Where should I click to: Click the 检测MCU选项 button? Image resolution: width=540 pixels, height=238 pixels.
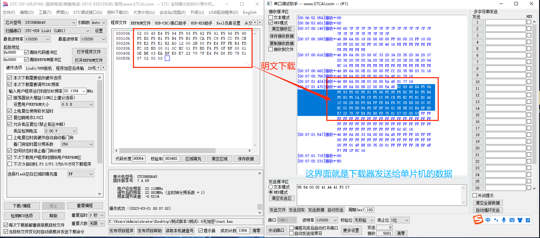(22, 216)
